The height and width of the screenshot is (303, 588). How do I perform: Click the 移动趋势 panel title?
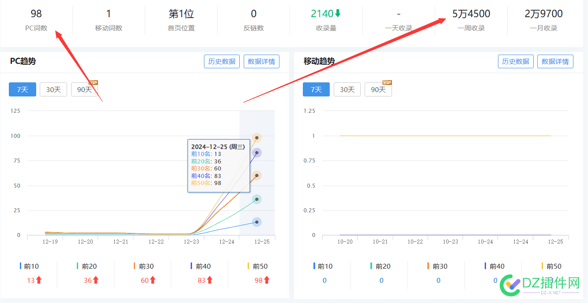point(319,61)
